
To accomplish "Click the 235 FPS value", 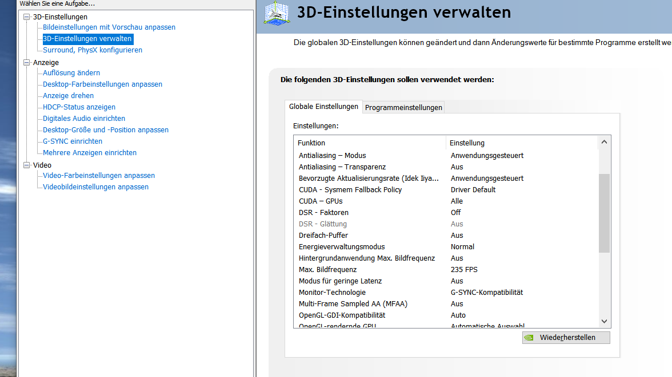I will [464, 270].
